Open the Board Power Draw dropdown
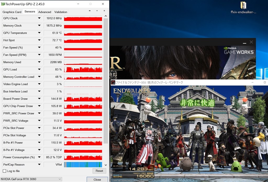Image resolution: width=268 pixels, height=182 pixels. (39, 99)
